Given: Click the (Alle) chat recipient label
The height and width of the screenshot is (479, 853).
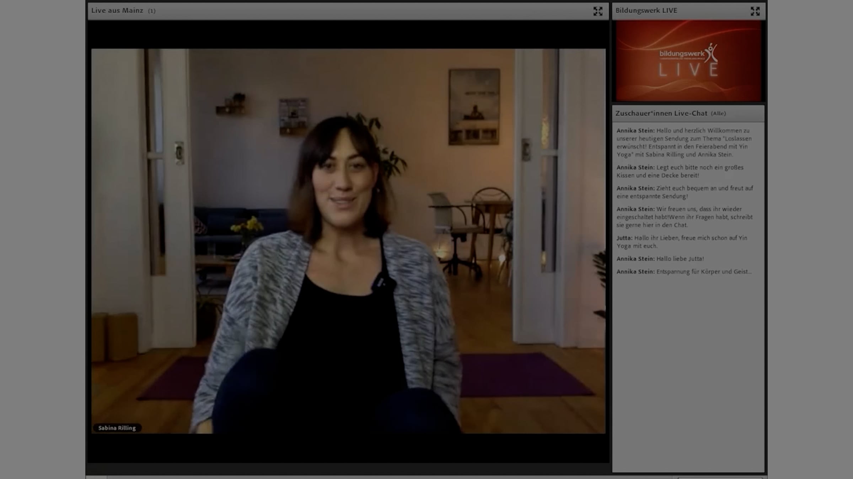Looking at the screenshot, I should coord(718,114).
